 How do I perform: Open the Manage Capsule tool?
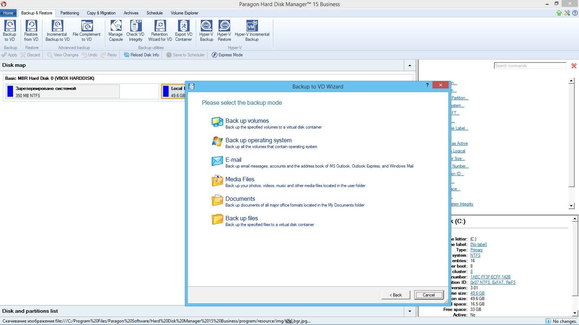116,31
